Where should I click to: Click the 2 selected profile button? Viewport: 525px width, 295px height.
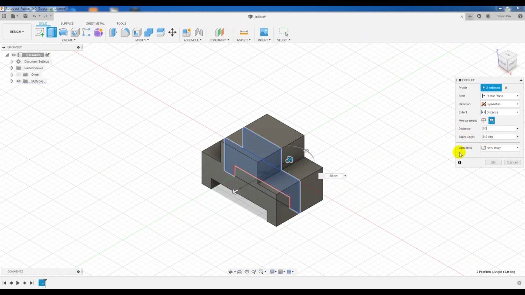point(491,88)
